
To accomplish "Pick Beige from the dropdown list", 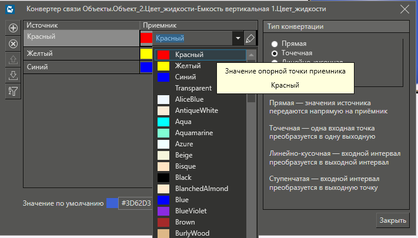I will tap(200, 155).
